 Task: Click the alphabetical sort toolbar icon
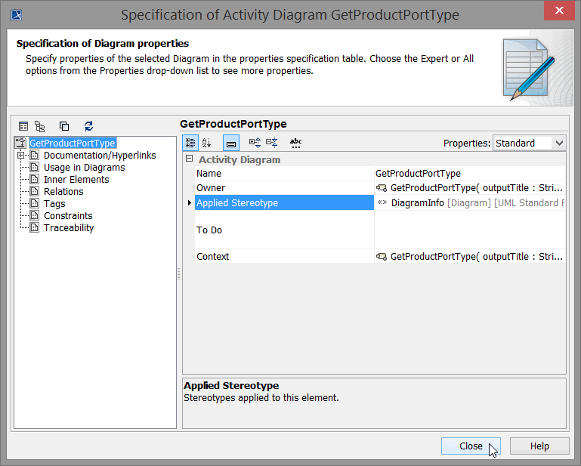(207, 143)
